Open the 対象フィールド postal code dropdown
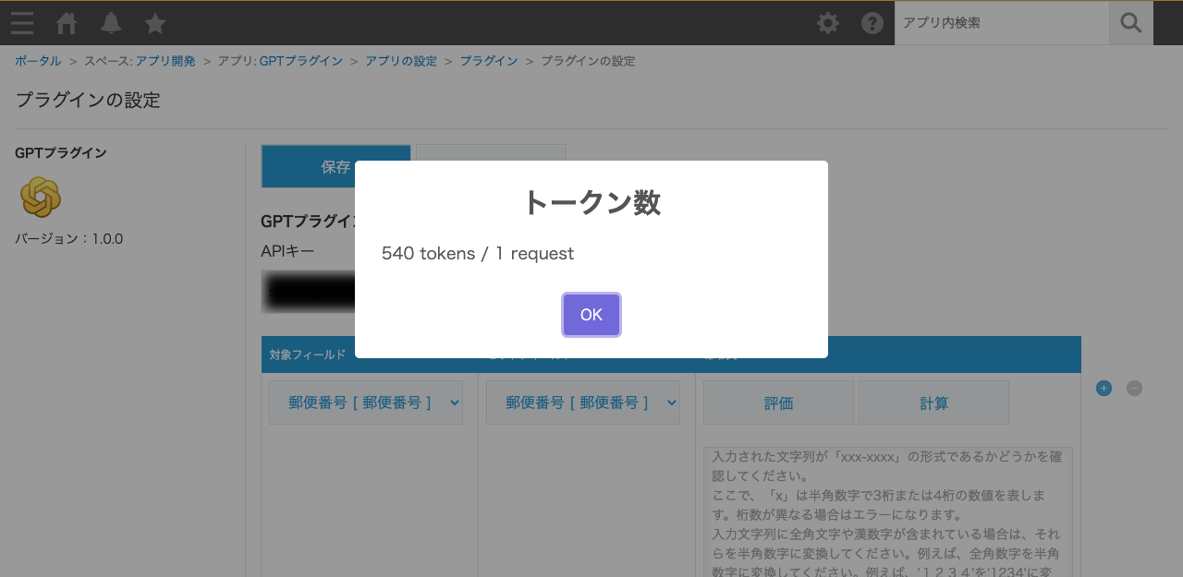1183x577 pixels. pyautogui.click(x=365, y=403)
